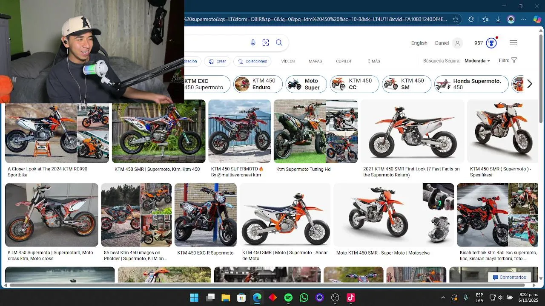Screen dimensions: 545x306
Task: Select the Honda Supermoto 450 chip
Action: [471, 84]
